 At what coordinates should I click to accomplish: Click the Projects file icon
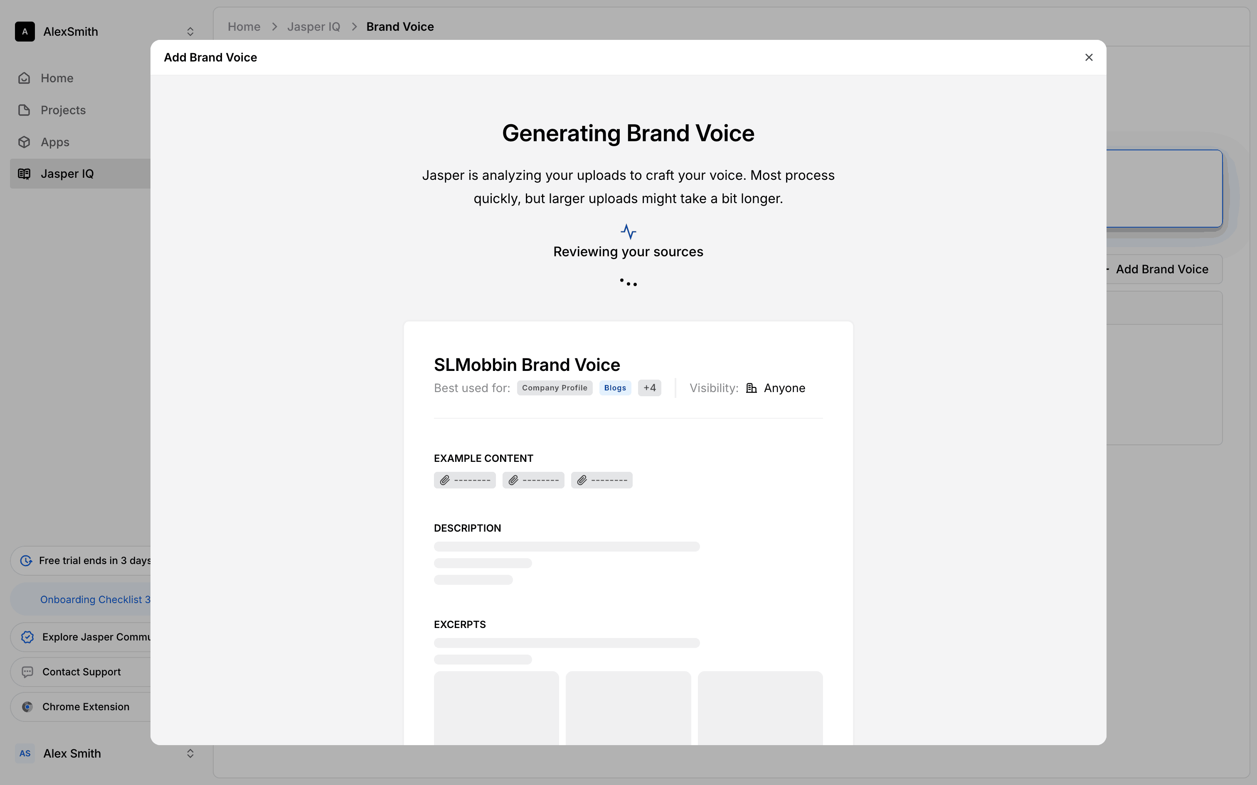(24, 110)
